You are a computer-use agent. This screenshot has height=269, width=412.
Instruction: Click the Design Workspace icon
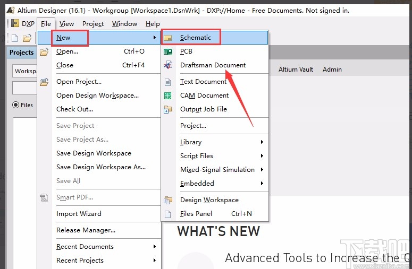(x=167, y=201)
